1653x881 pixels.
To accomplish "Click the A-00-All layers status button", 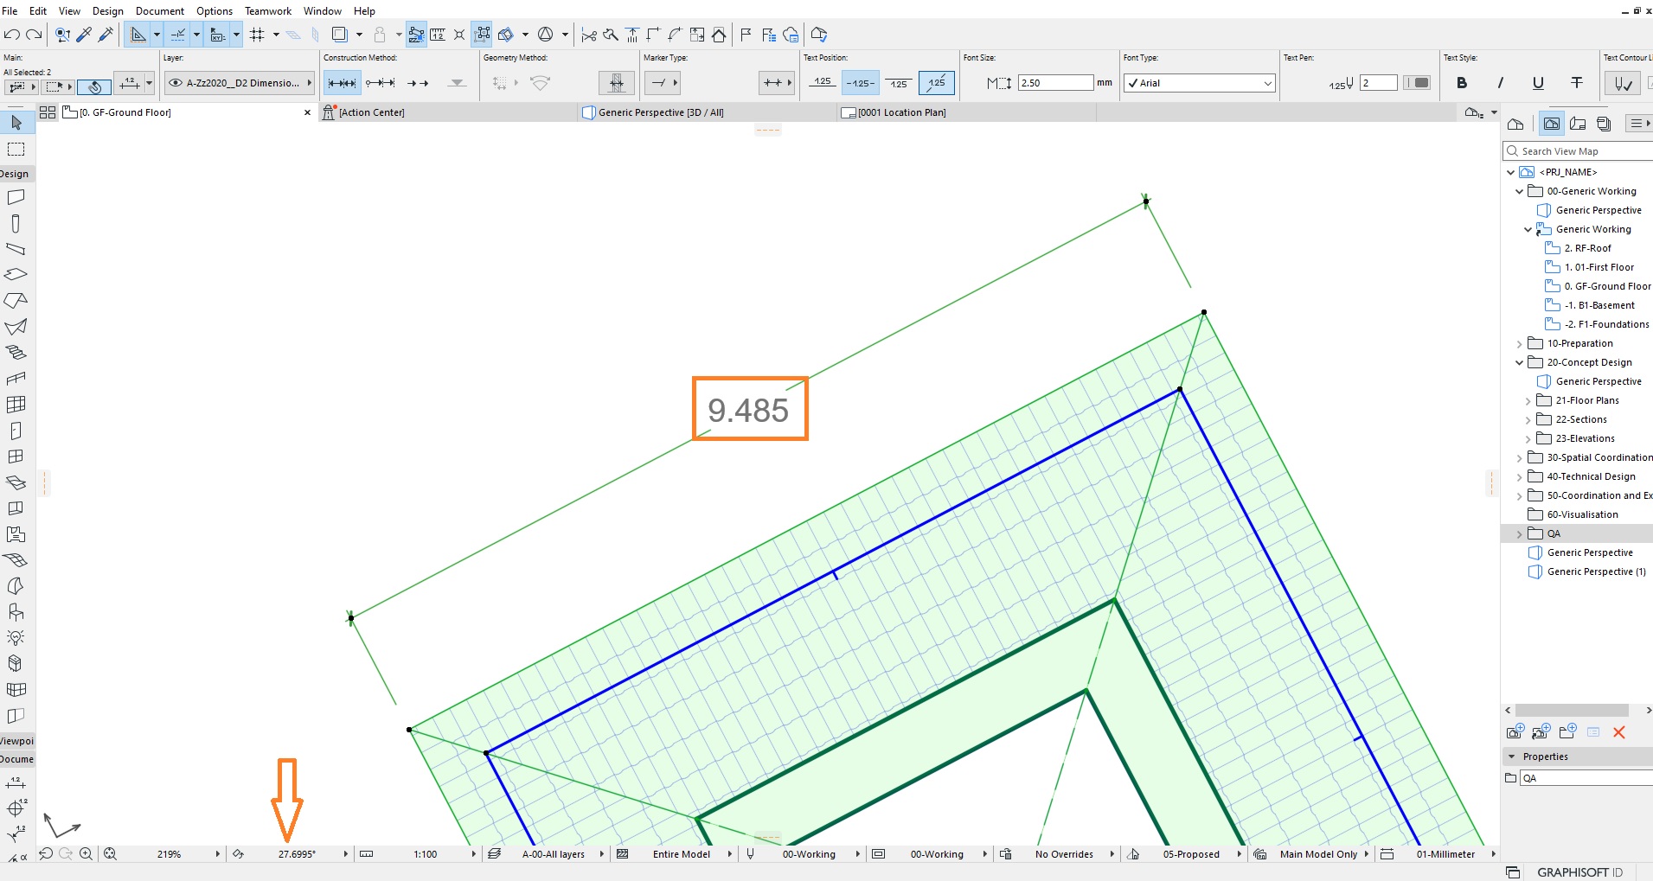I will click(554, 854).
